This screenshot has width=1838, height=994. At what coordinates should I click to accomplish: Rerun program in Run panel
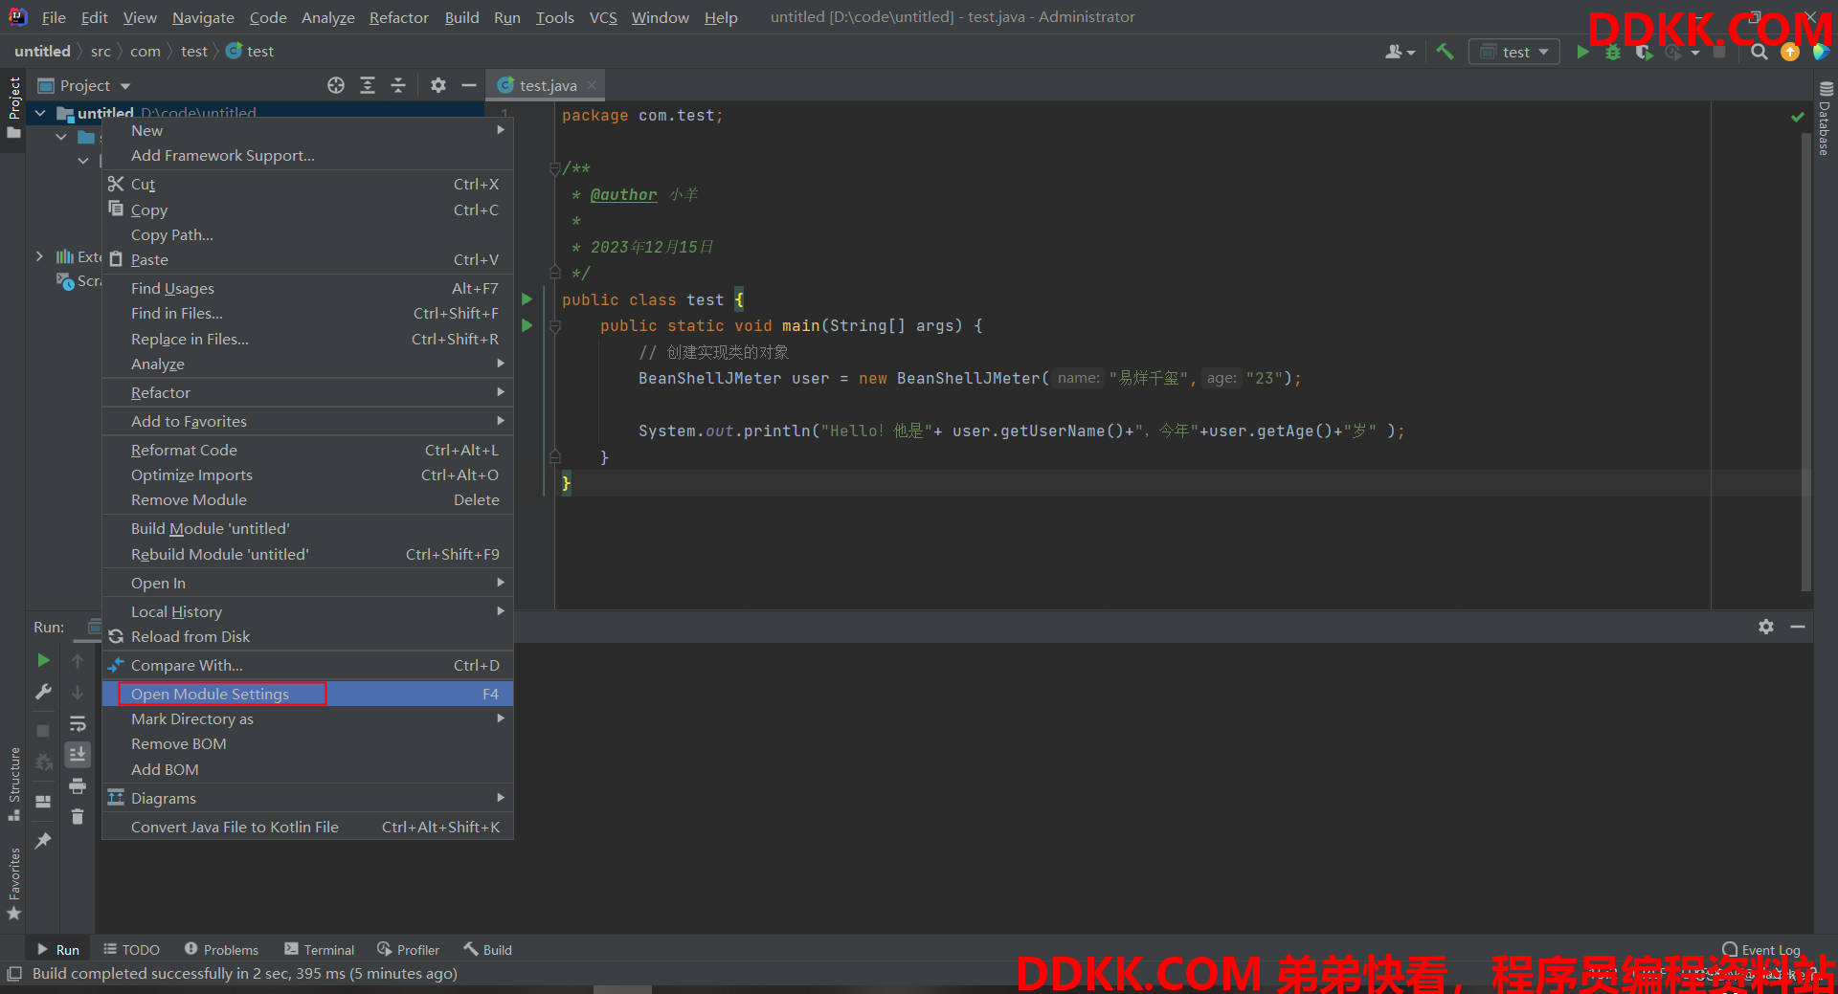click(x=43, y=660)
